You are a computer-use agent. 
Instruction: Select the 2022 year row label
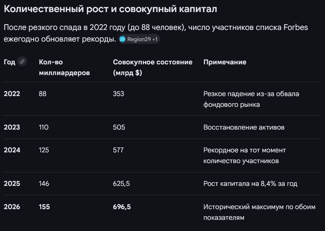[12, 94]
